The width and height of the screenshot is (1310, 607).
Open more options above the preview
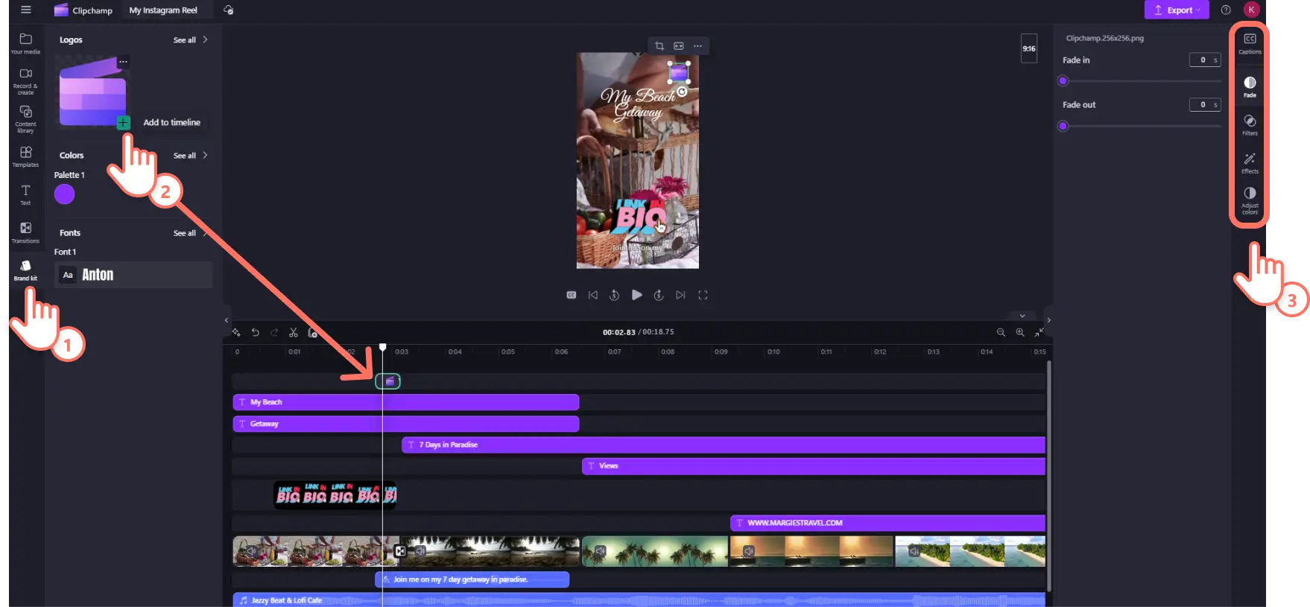pyautogui.click(x=698, y=46)
